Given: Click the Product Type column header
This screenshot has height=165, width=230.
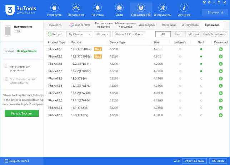Looking at the screenshot, I should 56,42.
